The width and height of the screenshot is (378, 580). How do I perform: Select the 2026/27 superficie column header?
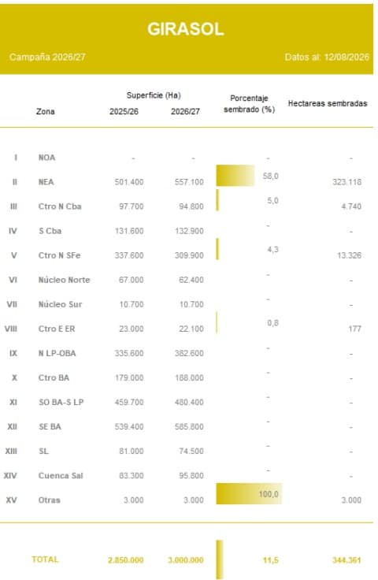[185, 111]
